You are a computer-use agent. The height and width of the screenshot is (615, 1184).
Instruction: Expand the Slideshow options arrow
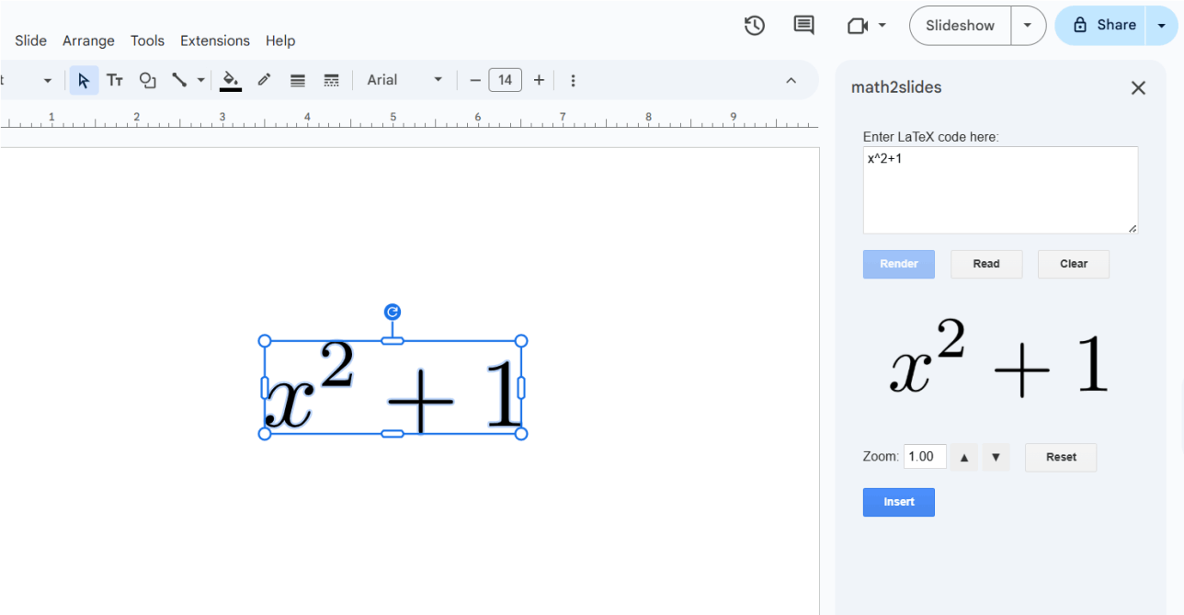pyautogui.click(x=1028, y=26)
